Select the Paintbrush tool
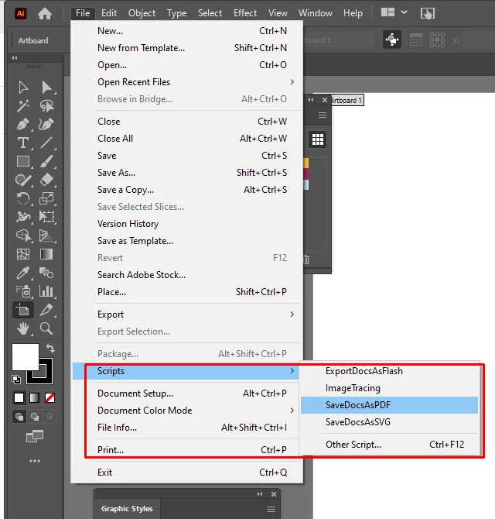 point(46,162)
